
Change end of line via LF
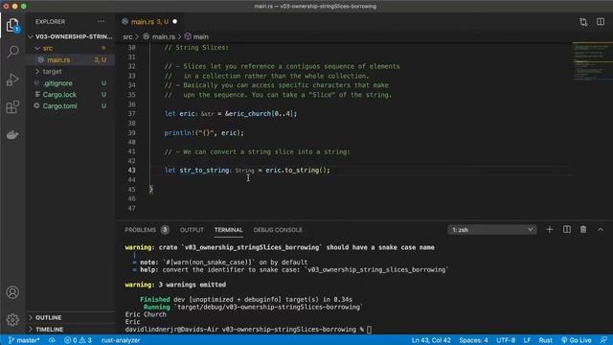[527, 340]
